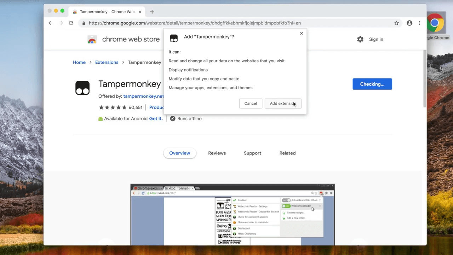This screenshot has height=255, width=453.
Task: Bookmark this page with the star icon
Action: point(397,23)
